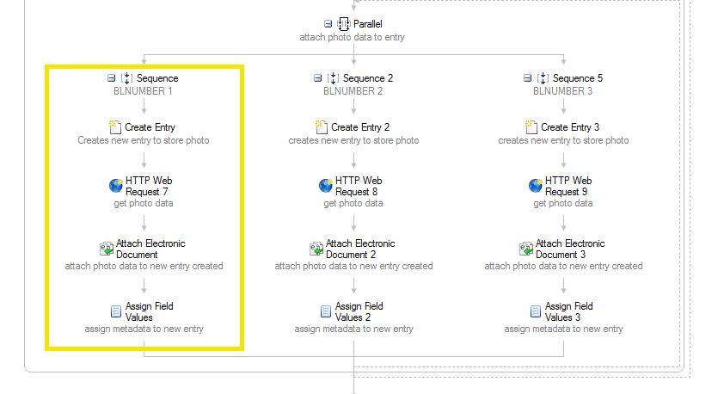
Task: Click the HTTP Web Request 9 globe icon
Action: (x=536, y=186)
